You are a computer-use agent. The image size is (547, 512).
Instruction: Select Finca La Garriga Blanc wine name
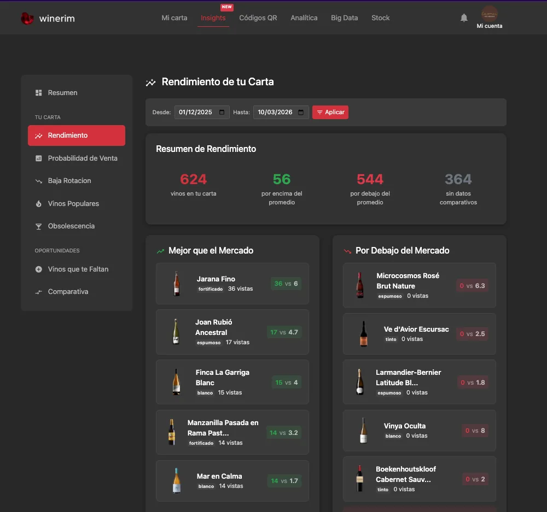click(x=223, y=378)
